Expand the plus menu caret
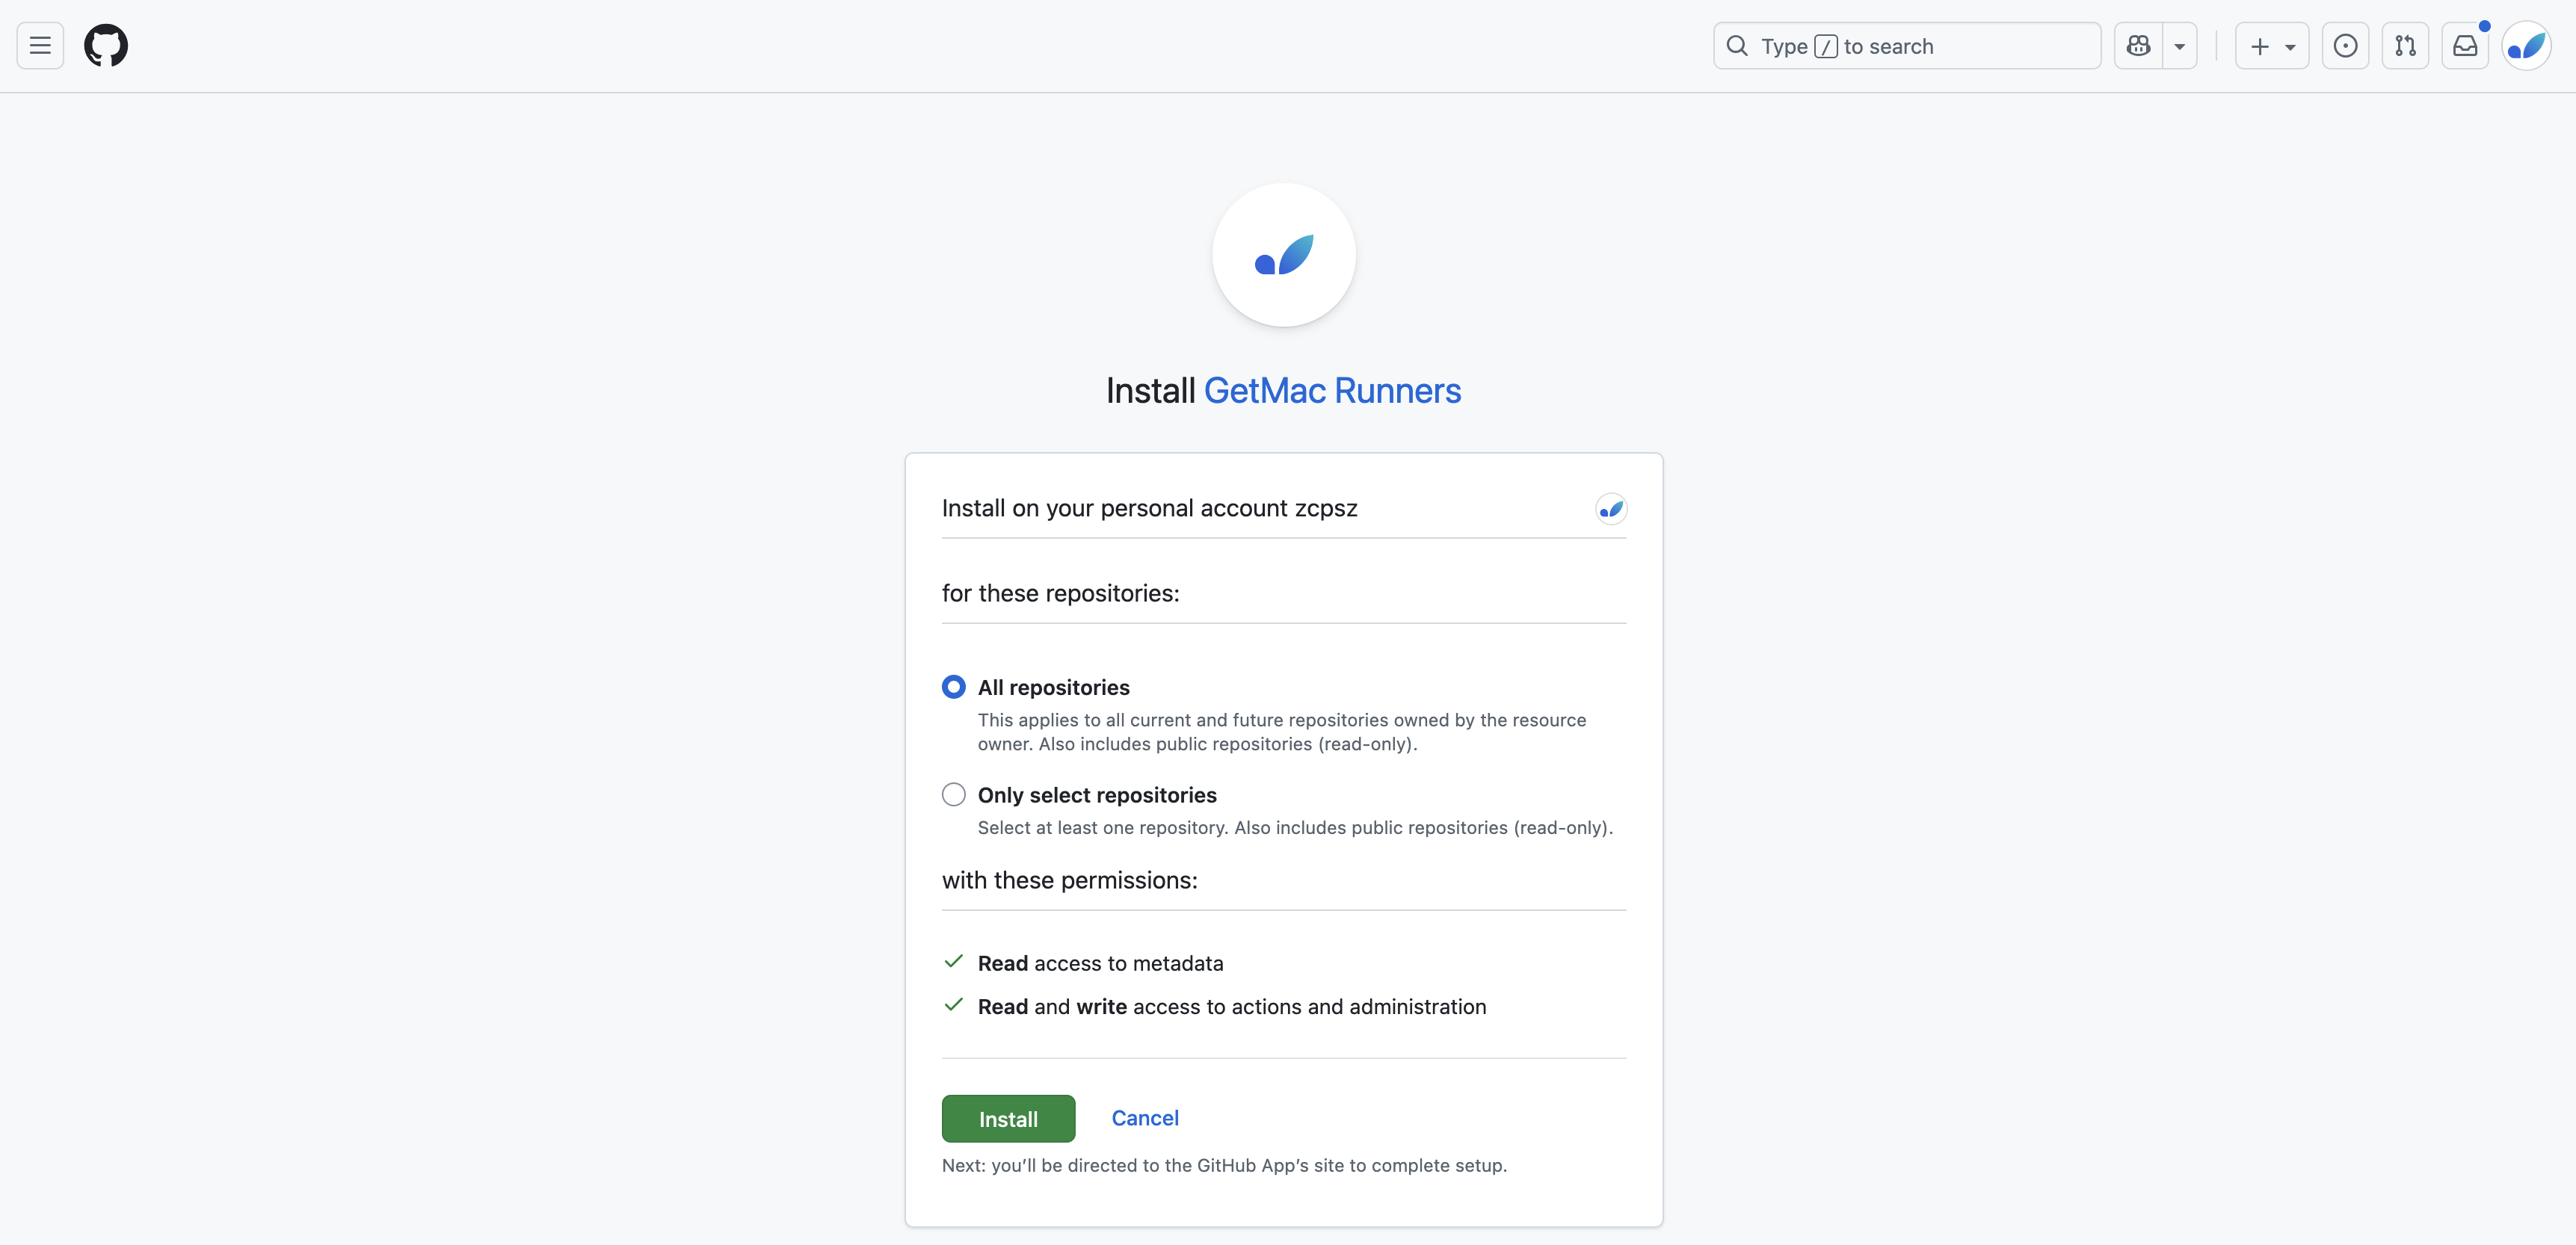Viewport: 2576px width, 1245px height. tap(2290, 45)
